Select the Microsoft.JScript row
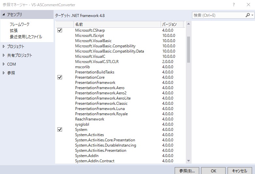 (120, 36)
